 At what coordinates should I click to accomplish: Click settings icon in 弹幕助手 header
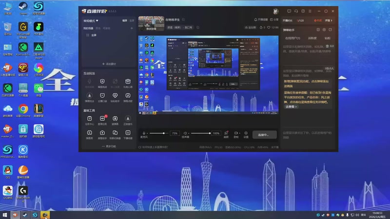(324, 30)
